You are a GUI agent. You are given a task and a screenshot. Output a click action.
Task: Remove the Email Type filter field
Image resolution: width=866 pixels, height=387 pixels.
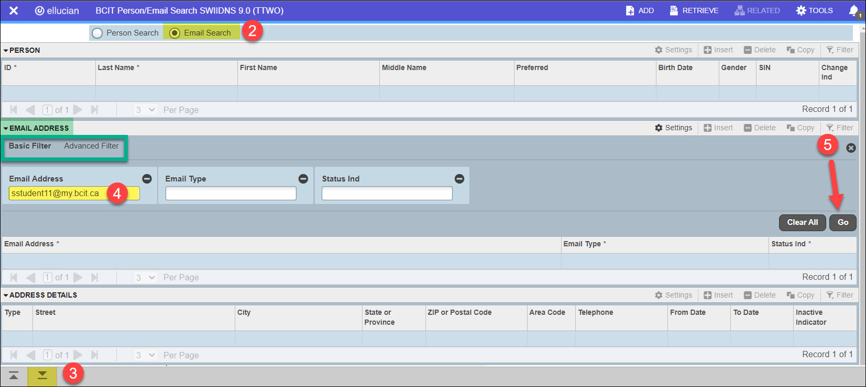pyautogui.click(x=303, y=179)
